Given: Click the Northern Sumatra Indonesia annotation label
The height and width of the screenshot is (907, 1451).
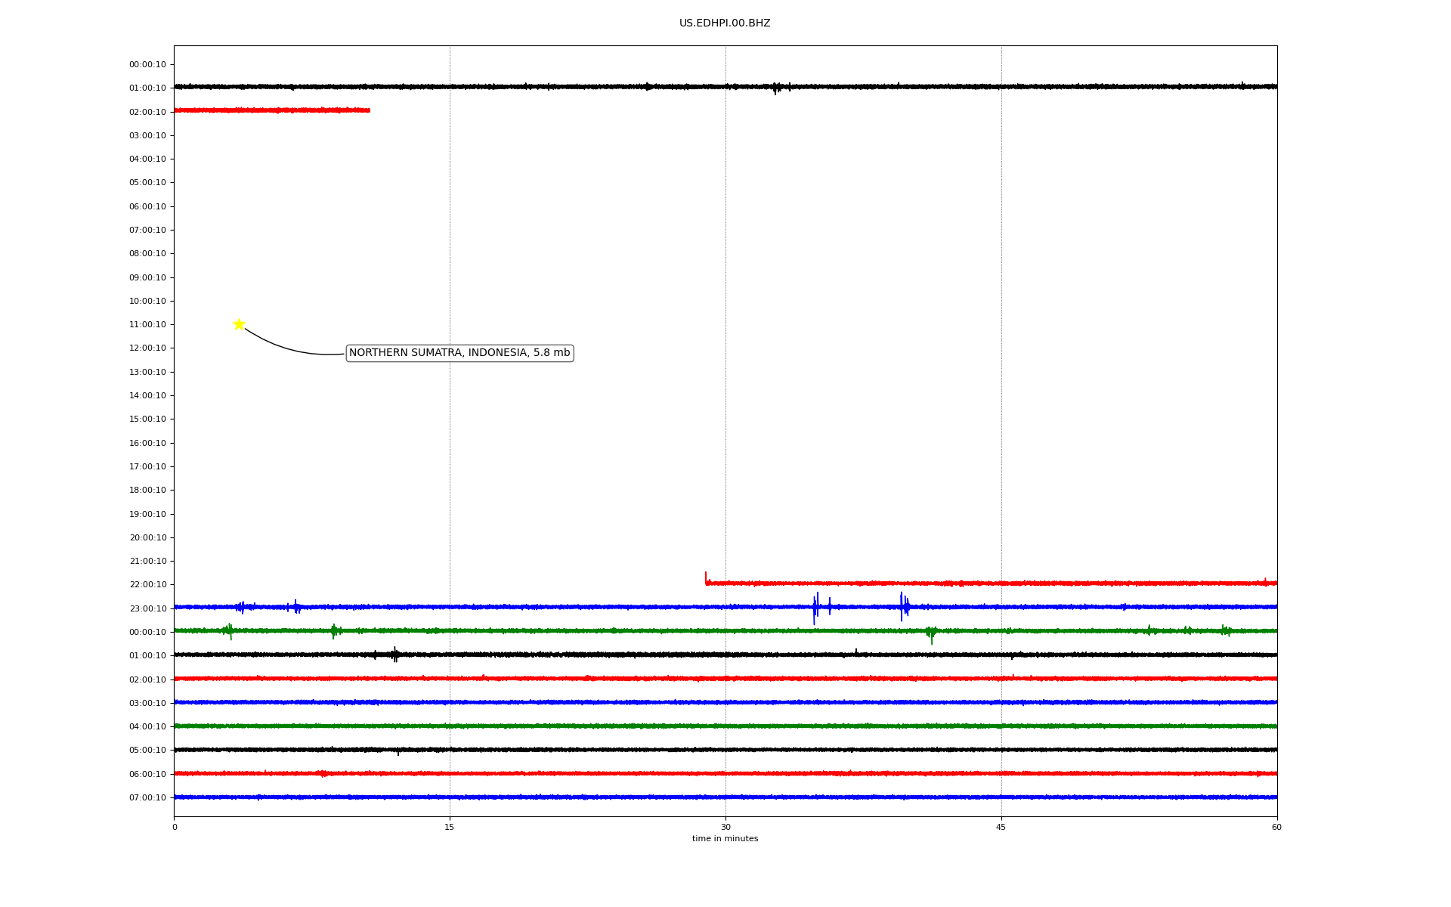Looking at the screenshot, I should point(459,353).
